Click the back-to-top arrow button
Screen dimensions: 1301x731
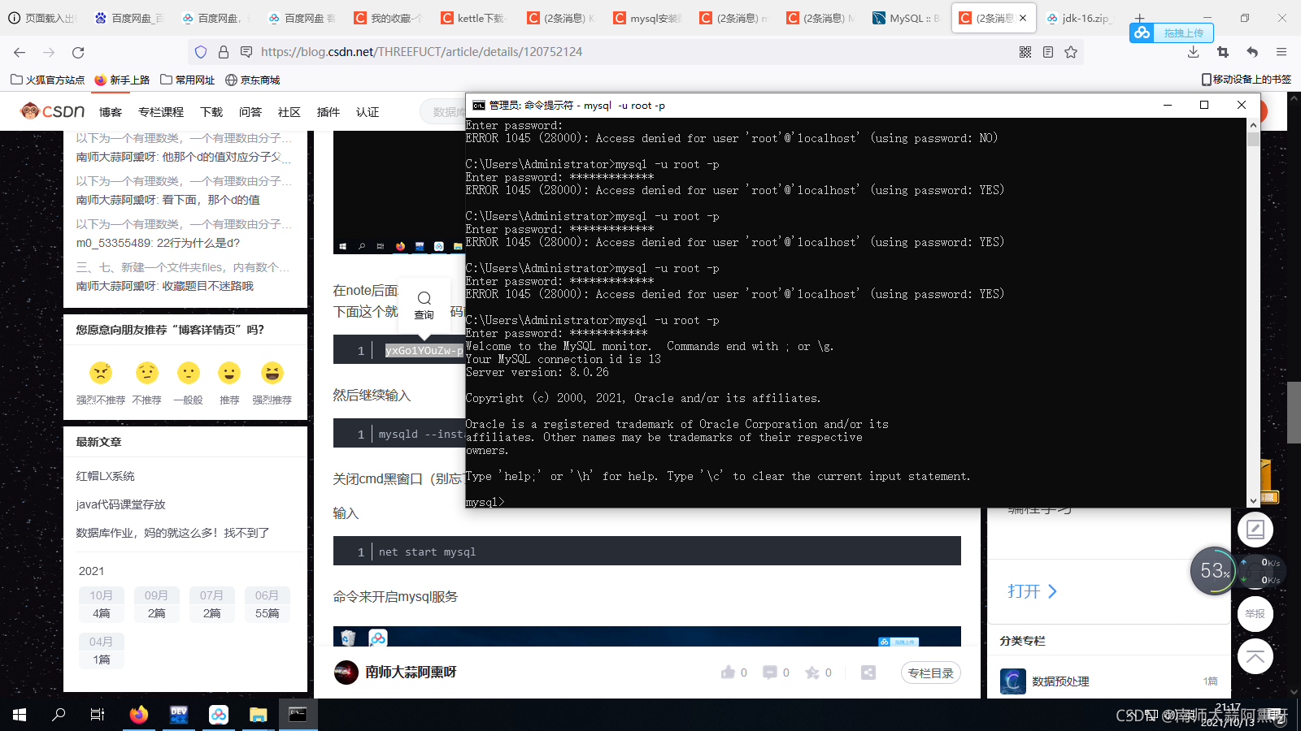tap(1255, 656)
